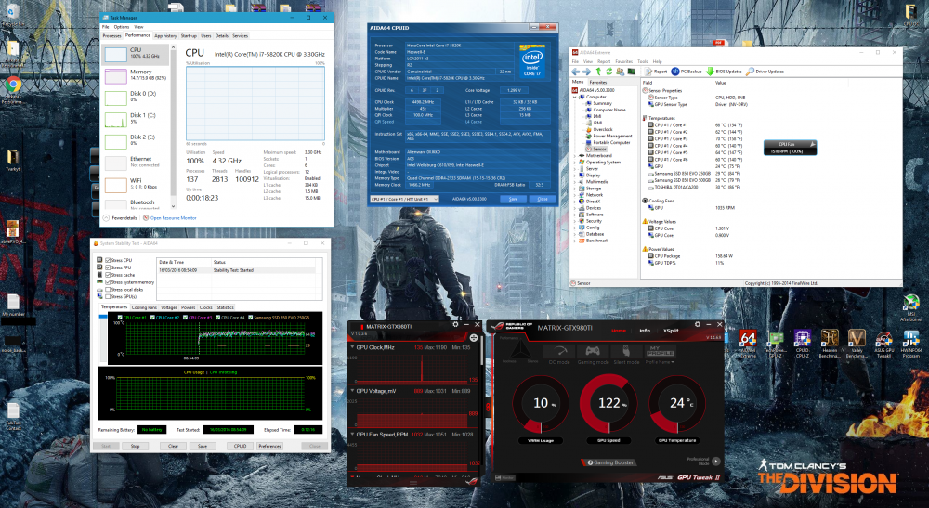The height and width of the screenshot is (508, 929).
Task: Enable Stress GPU(s) checkbox
Action: point(108,296)
